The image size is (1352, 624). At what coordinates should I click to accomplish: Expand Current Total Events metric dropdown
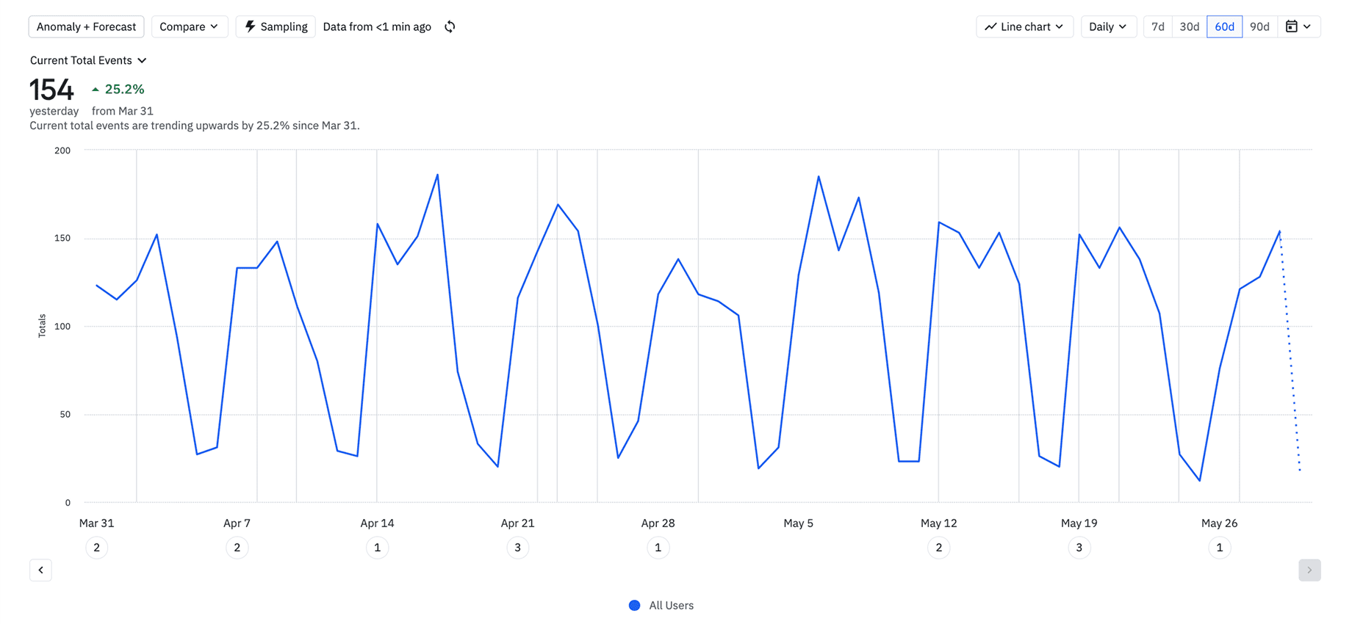88,60
